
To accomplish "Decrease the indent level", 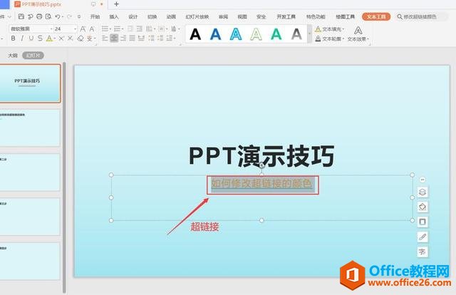I will point(130,29).
